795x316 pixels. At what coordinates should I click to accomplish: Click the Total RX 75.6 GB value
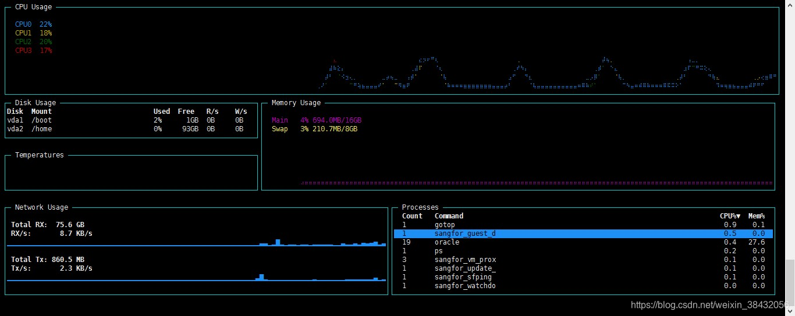coord(70,225)
